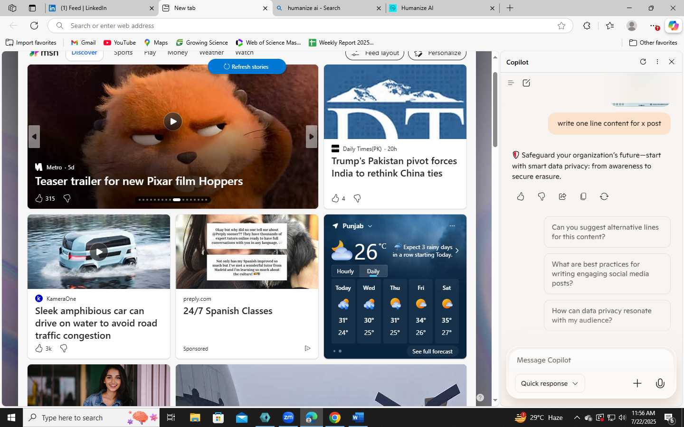Click the Refresh stories button
Viewport: 684px width, 427px height.
coord(247,66)
